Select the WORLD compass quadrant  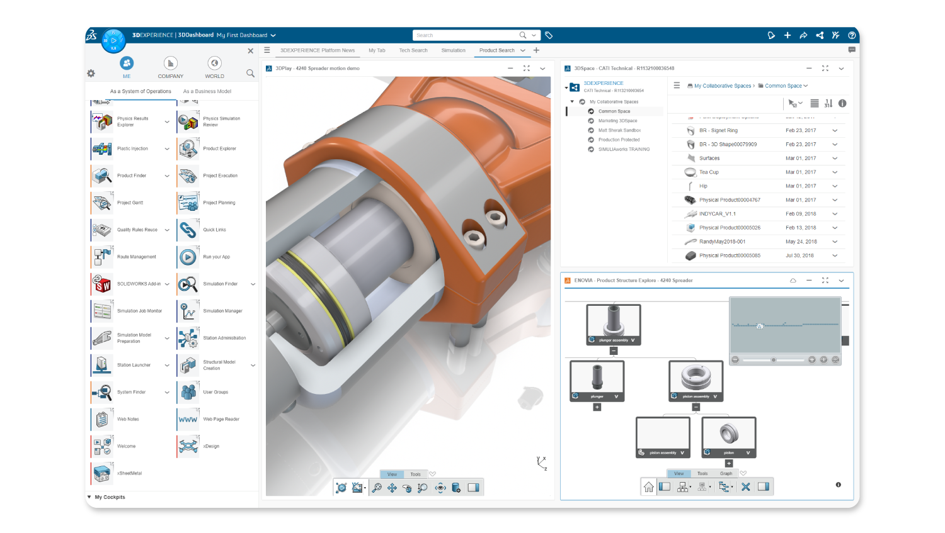pyautogui.click(x=215, y=67)
